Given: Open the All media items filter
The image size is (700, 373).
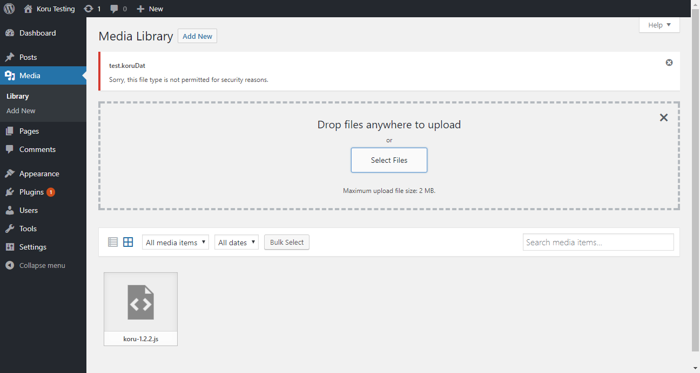Looking at the screenshot, I should coord(175,241).
